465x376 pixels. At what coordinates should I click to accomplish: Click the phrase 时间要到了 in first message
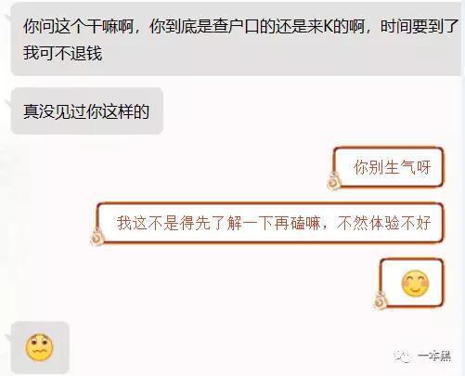(420, 26)
